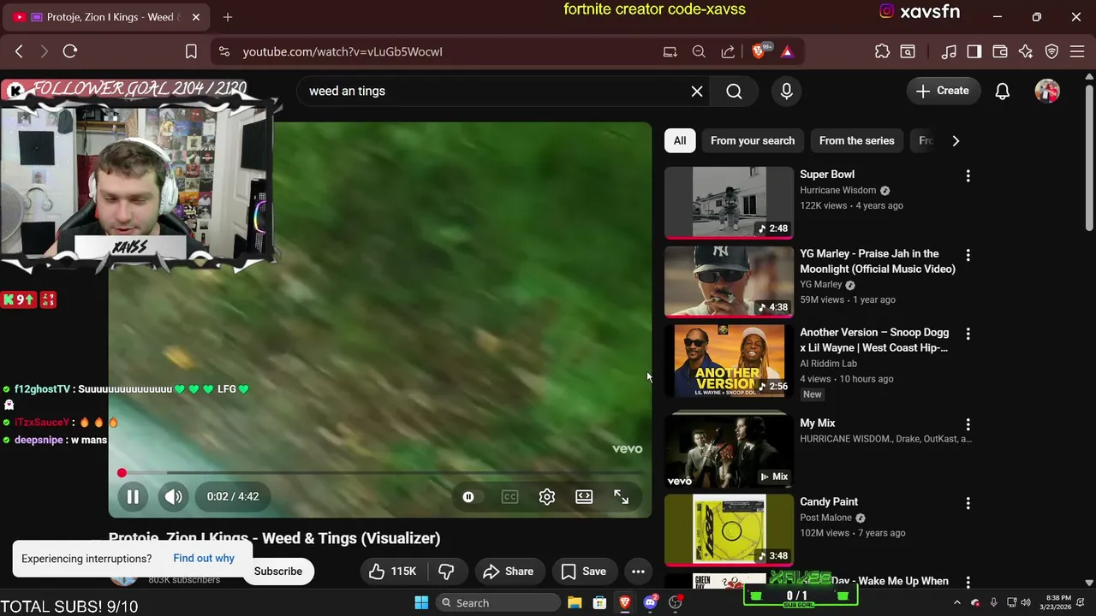
Task: Share the video
Action: pos(508,572)
